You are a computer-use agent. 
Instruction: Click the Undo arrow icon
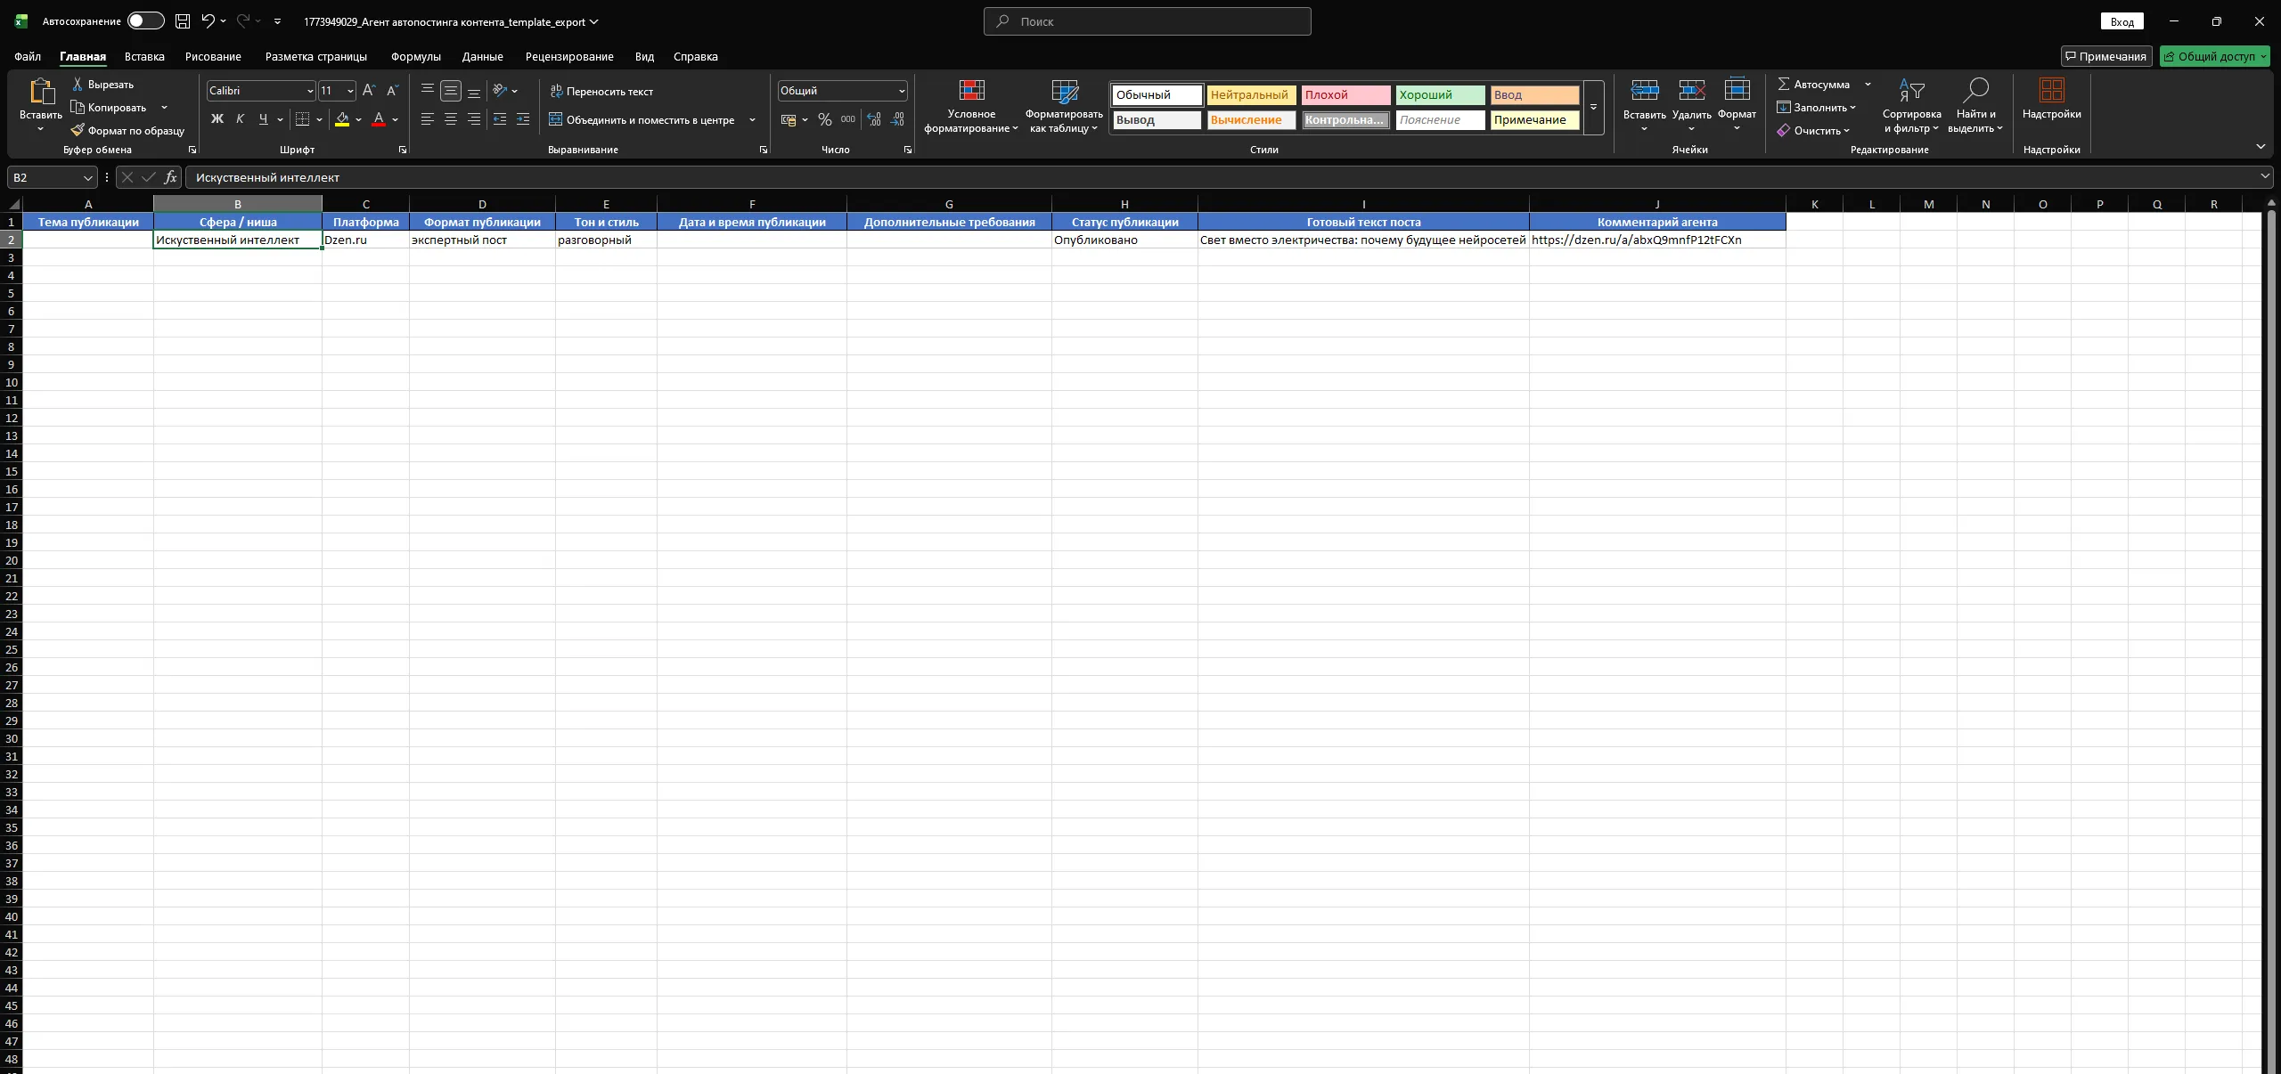(208, 21)
